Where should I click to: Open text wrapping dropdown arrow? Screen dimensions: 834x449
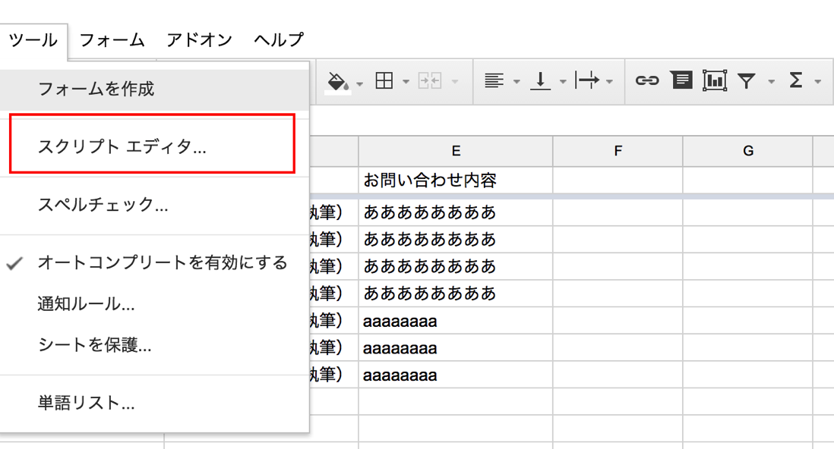click(609, 82)
